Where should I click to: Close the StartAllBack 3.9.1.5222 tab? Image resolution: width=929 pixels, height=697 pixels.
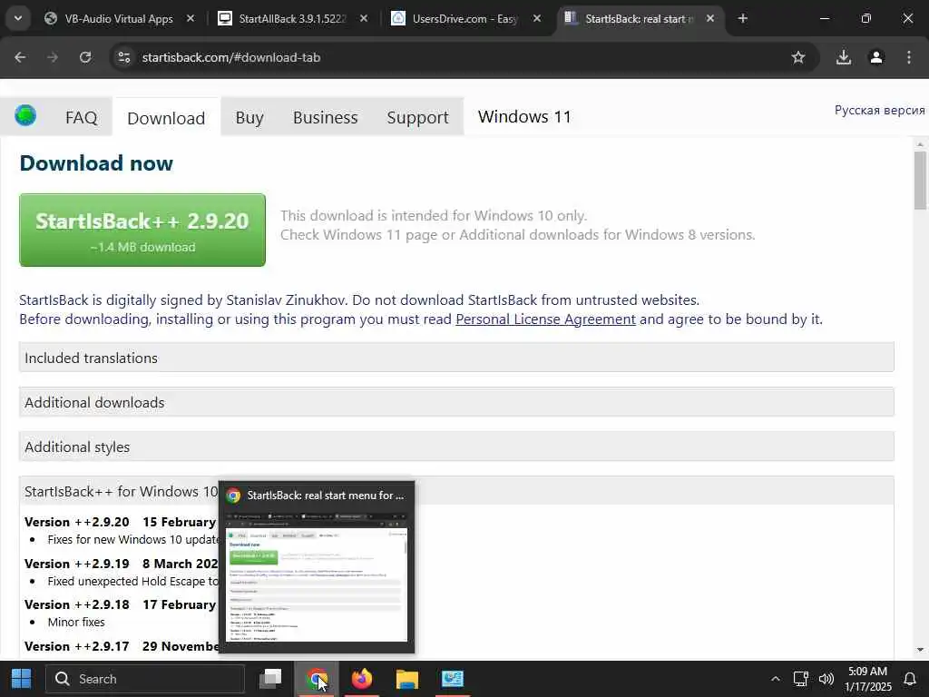(364, 18)
